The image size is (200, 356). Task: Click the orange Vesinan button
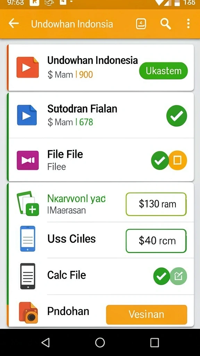point(147,314)
